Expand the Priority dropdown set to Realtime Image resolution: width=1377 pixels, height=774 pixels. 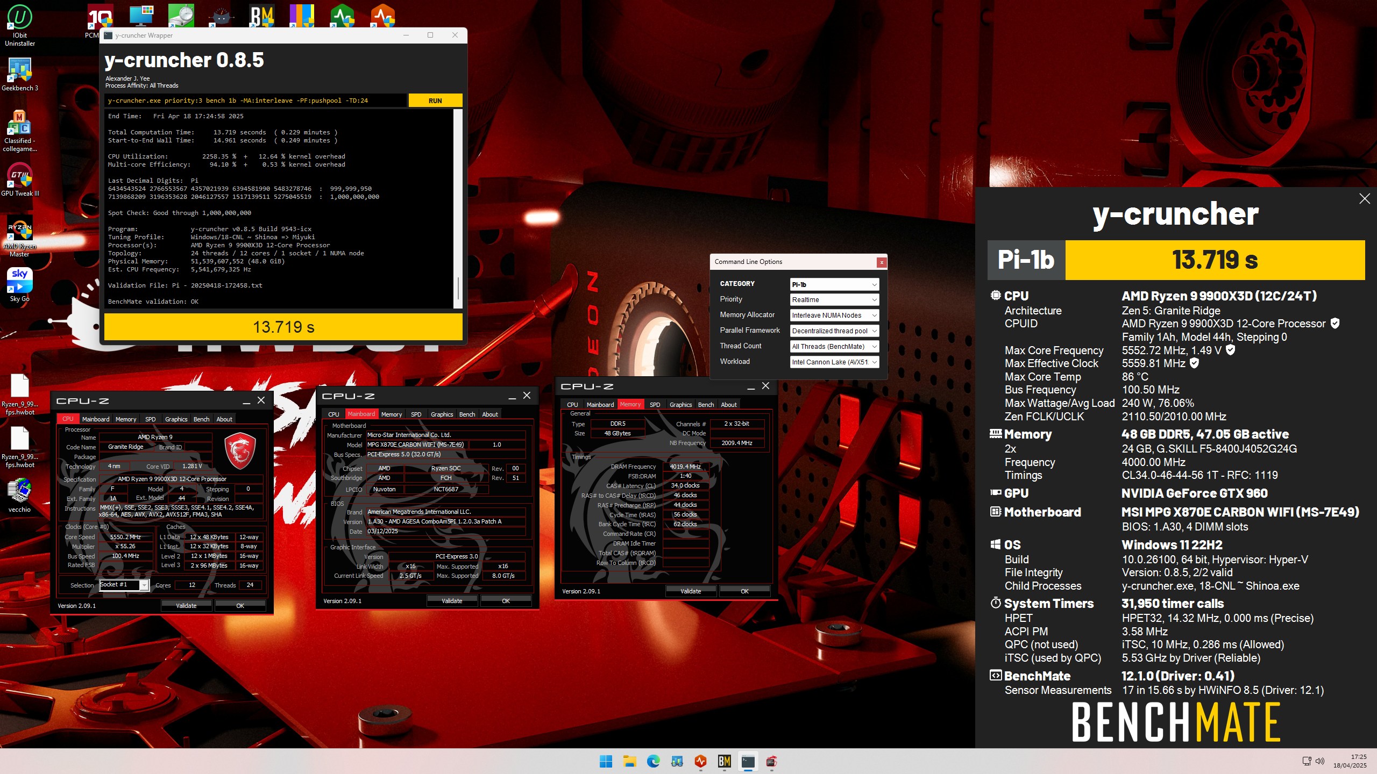(x=834, y=300)
